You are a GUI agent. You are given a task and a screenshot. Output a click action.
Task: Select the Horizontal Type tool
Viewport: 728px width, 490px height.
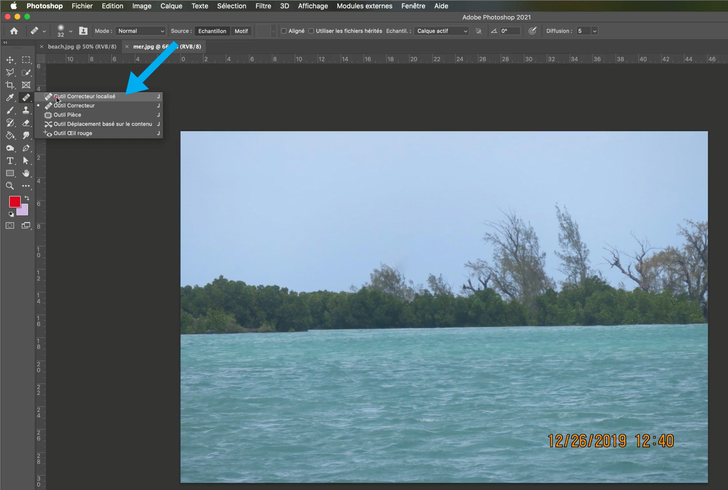point(10,161)
